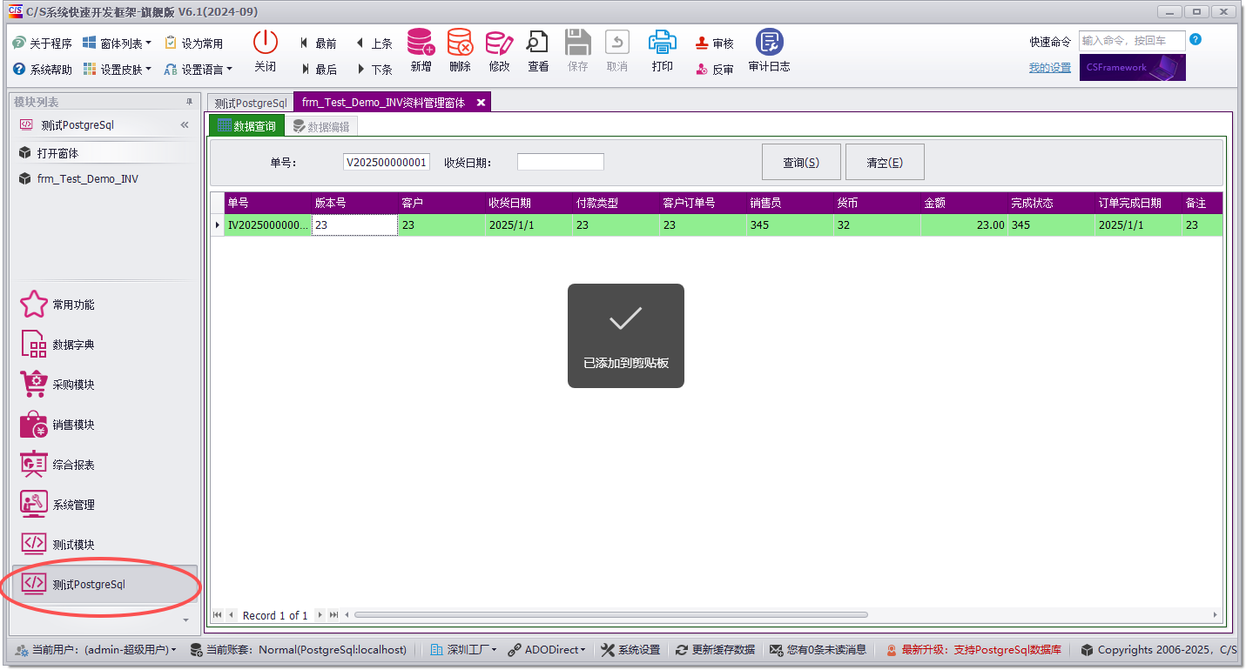Open the ADODirect dropdown in status bar
Screen dimensions: 1246x670
[547, 649]
